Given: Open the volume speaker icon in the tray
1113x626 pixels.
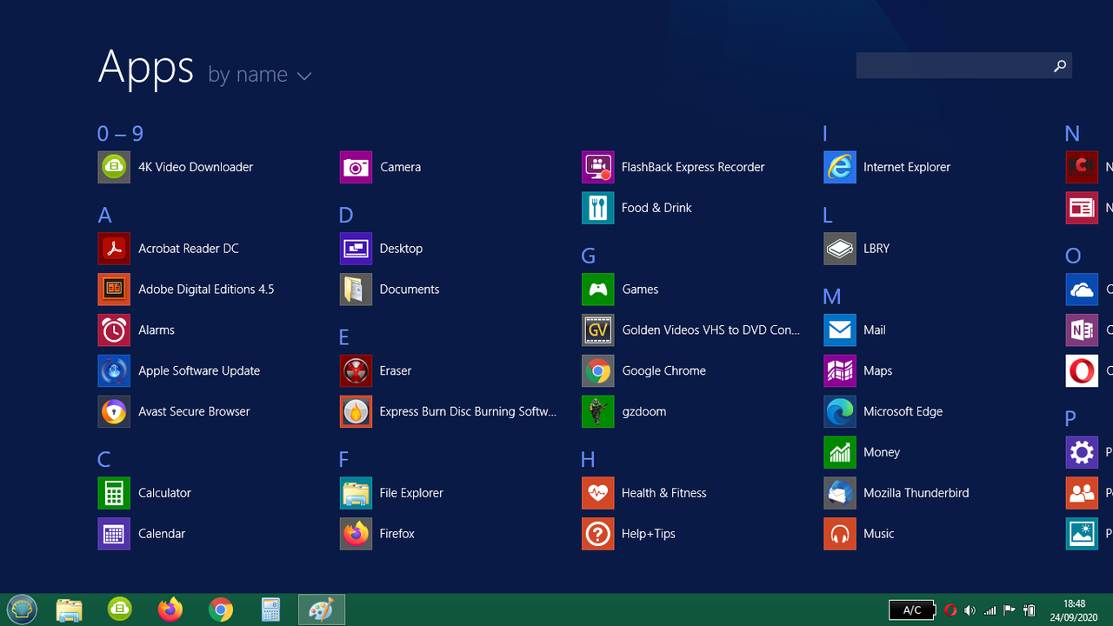Looking at the screenshot, I should tap(970, 610).
